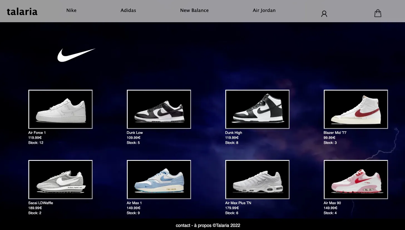Open the Adidas brand menu

pyautogui.click(x=128, y=10)
